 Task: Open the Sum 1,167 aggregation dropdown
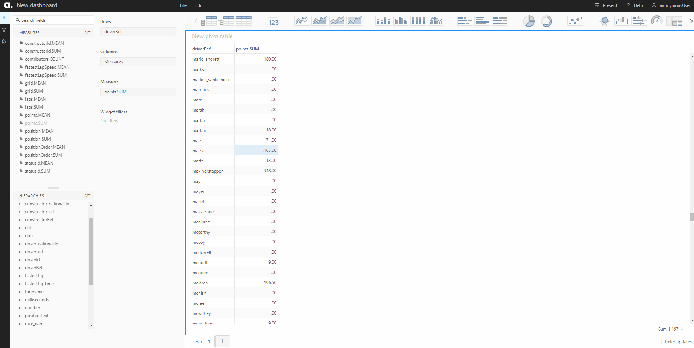670,329
